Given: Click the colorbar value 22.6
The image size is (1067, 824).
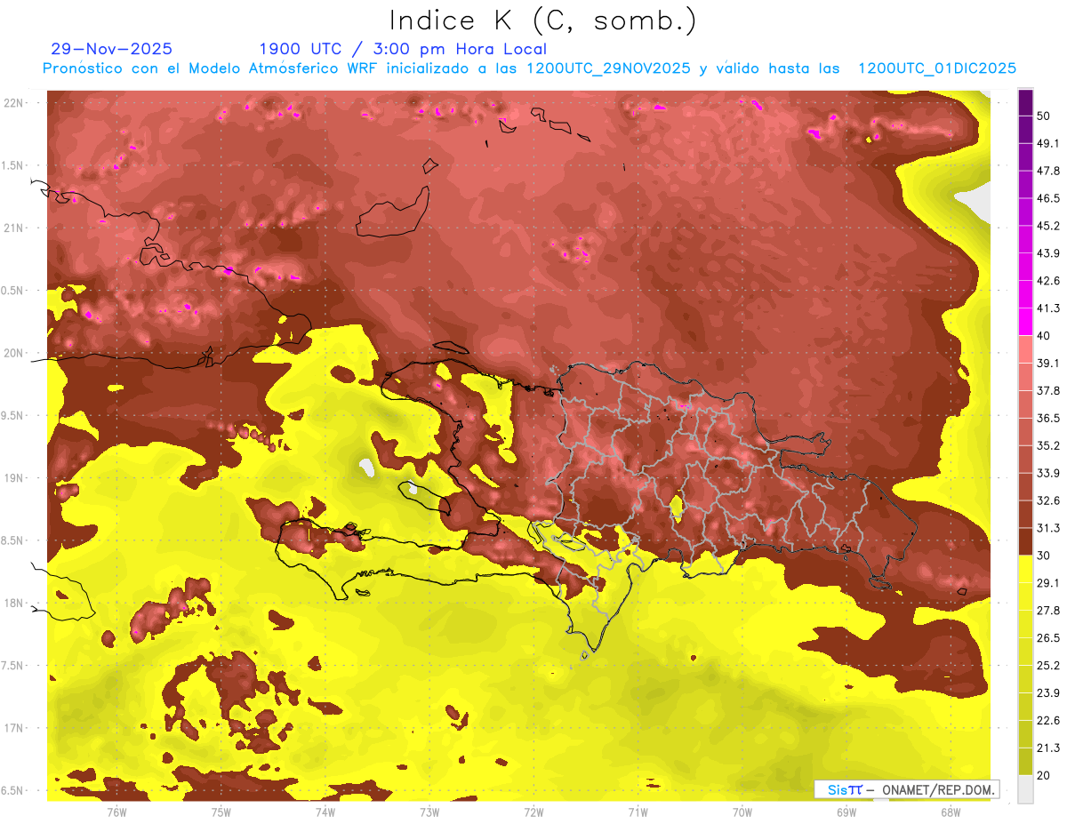Looking at the screenshot, I should (x=1048, y=721).
